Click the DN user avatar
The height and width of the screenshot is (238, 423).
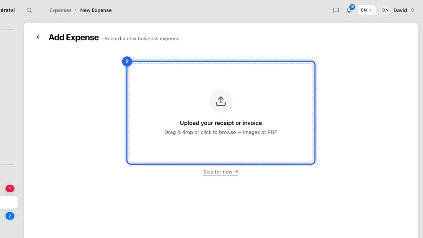385,10
